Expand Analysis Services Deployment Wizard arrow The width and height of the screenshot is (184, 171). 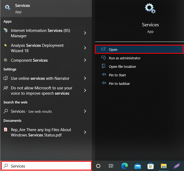point(85,48)
